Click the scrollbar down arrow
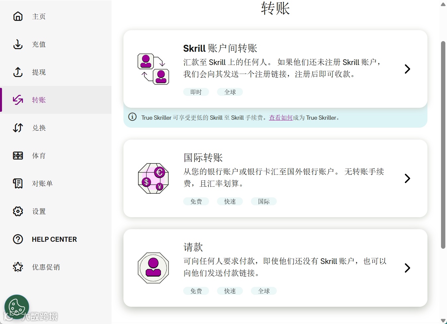This screenshot has height=324, width=447. click(x=443, y=320)
